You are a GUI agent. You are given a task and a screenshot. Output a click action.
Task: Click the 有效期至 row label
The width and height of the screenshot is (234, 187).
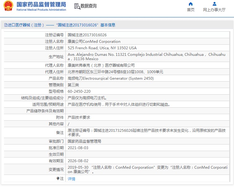(56, 161)
